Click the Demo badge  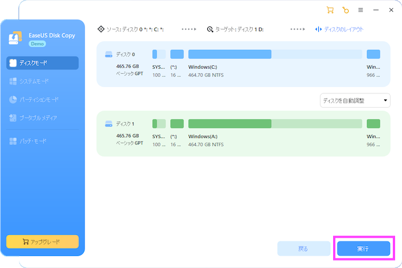[x=37, y=44]
